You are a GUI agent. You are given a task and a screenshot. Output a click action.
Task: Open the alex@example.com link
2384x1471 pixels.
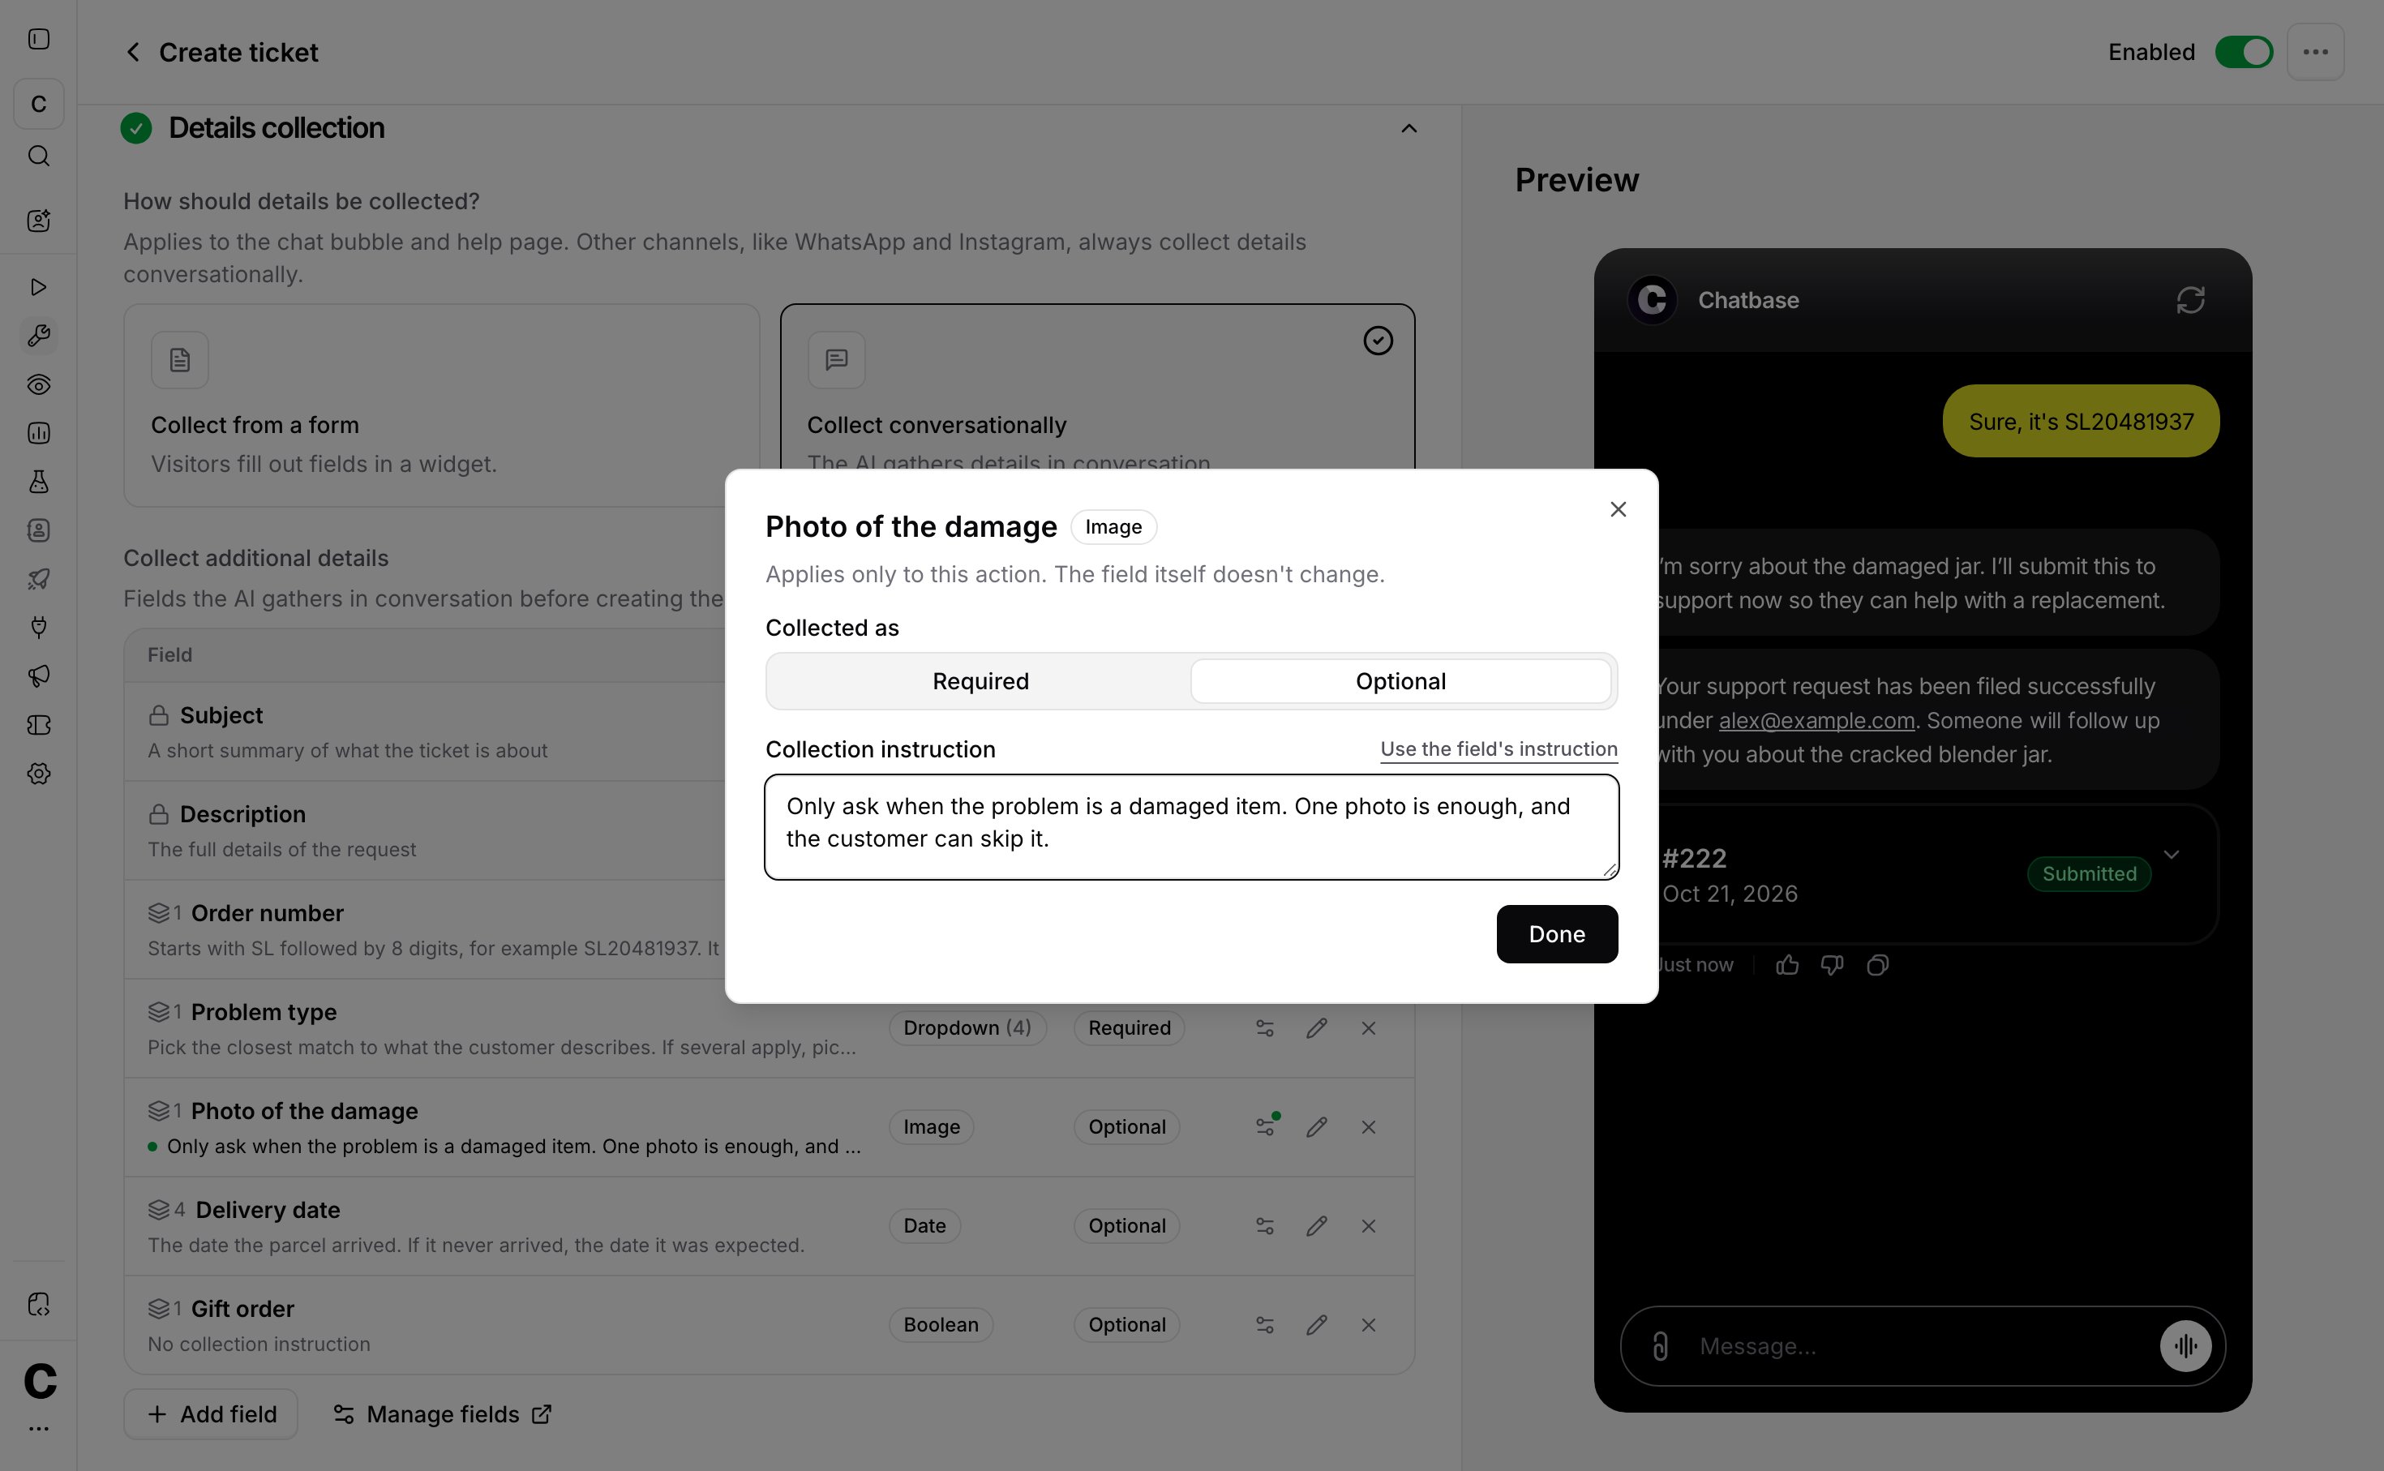[x=1816, y=721]
